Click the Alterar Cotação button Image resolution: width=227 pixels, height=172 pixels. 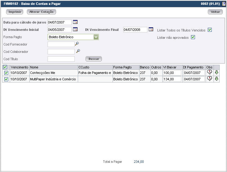(x=41, y=12)
